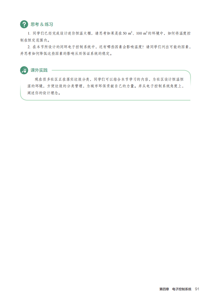The image size is (211, 299).
Task: Click the line starting 湿的环境，方便垃圾的分类管理
Action: coord(105,86)
